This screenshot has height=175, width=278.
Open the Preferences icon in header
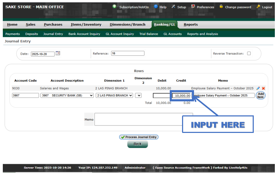coord(193,7)
